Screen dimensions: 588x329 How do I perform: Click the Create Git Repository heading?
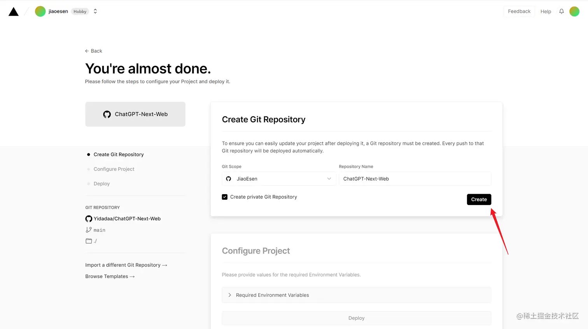264,120
